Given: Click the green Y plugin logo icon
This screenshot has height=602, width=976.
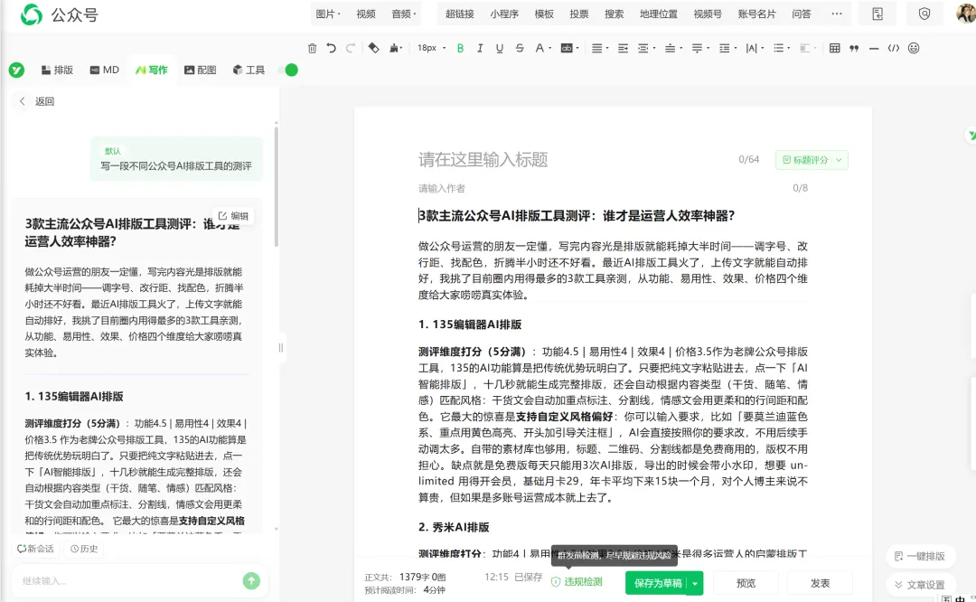Looking at the screenshot, I should (17, 71).
